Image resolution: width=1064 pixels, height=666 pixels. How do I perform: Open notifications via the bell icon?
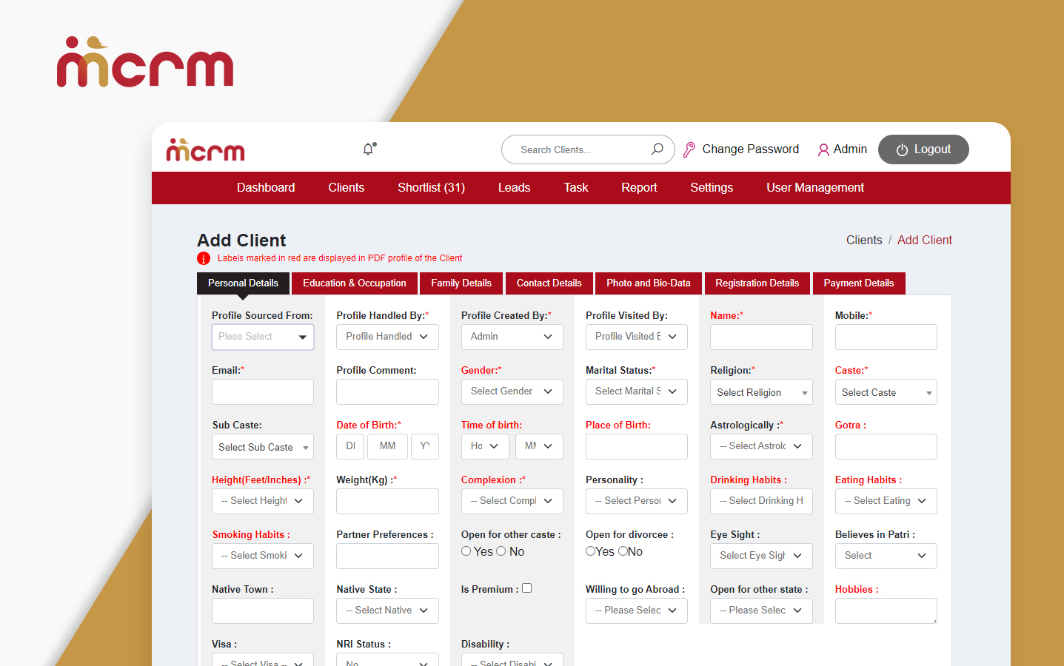pyautogui.click(x=368, y=149)
